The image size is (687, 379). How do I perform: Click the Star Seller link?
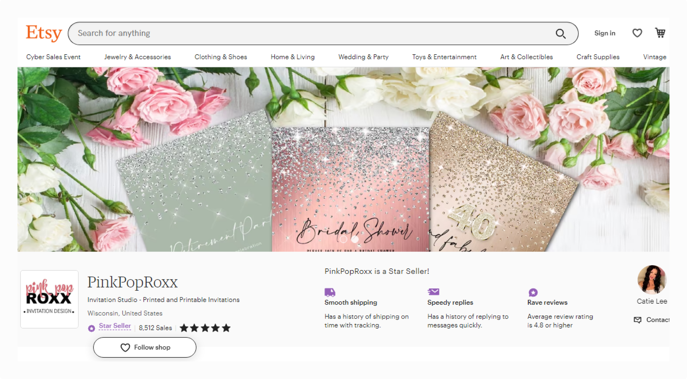(x=115, y=326)
